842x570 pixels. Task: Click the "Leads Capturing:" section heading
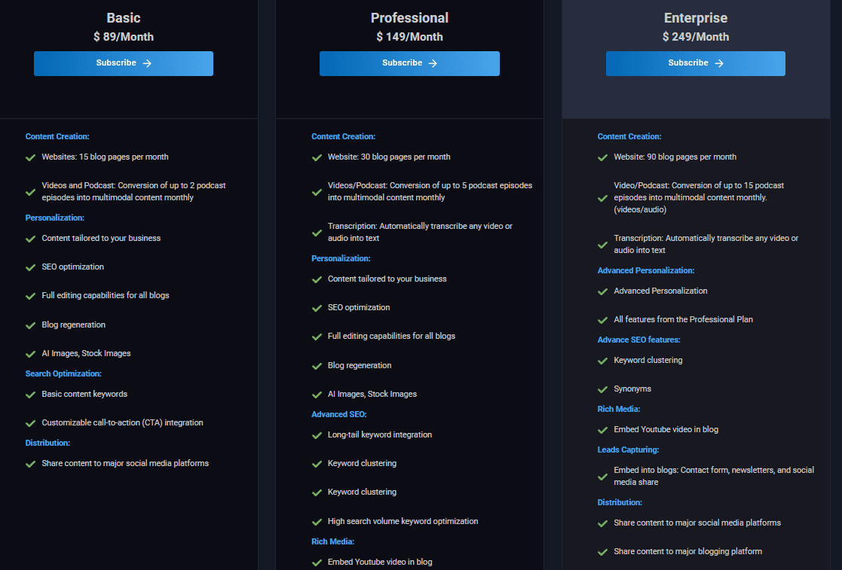(628, 450)
